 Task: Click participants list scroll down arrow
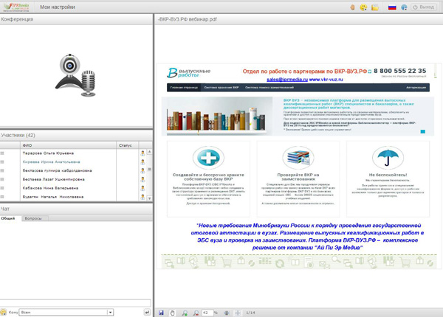point(149,198)
